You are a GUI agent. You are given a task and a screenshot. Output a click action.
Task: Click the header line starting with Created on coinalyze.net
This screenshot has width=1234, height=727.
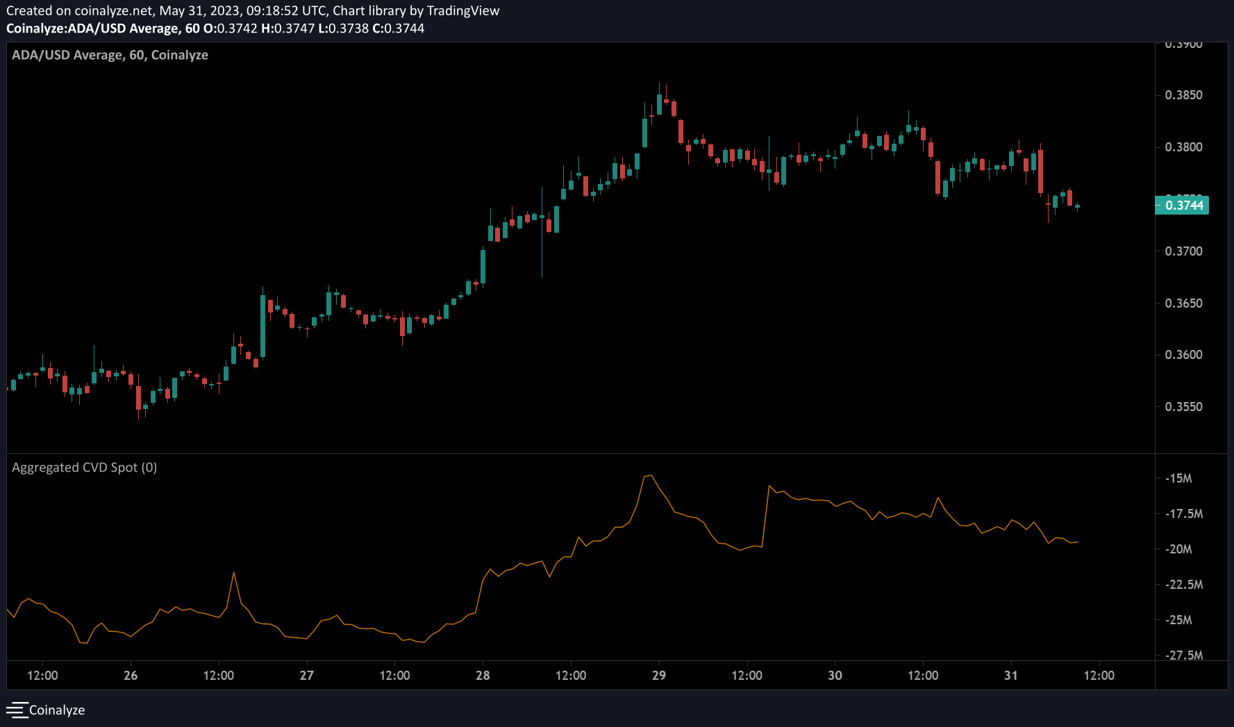tap(253, 10)
